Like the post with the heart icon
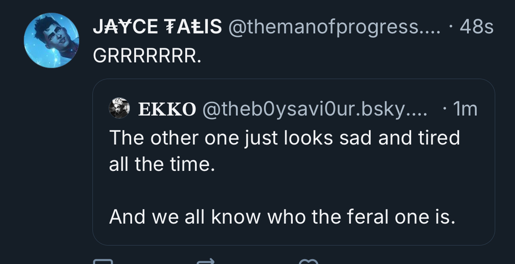515x264 pixels. point(308,261)
